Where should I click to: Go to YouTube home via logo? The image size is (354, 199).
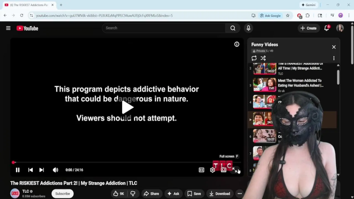point(27,28)
